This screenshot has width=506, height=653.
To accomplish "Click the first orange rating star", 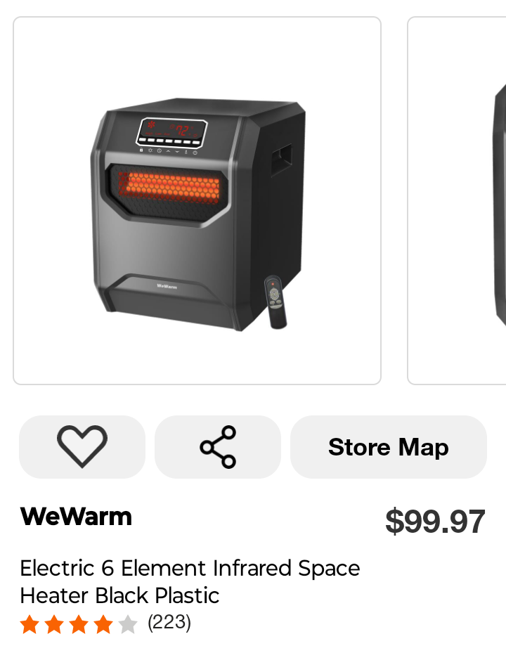I will pyautogui.click(x=30, y=625).
